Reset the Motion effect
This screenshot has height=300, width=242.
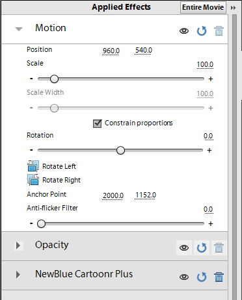tap(202, 31)
